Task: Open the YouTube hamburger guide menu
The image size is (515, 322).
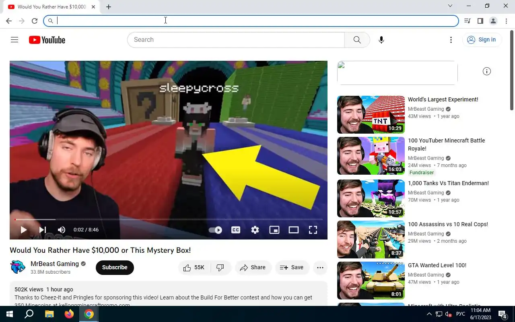Action: (14, 39)
